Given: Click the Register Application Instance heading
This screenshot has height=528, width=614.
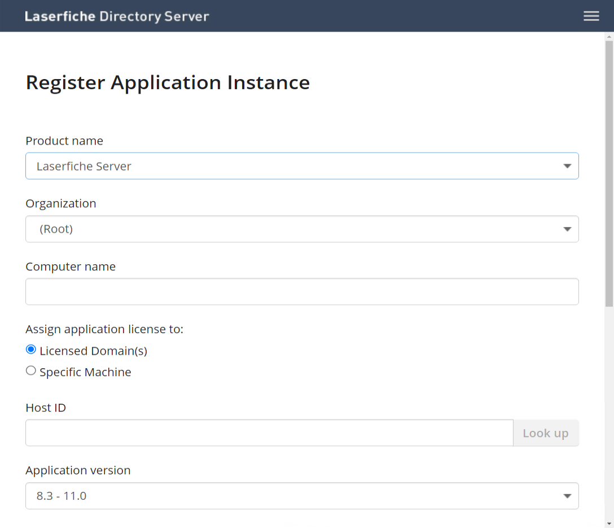Looking at the screenshot, I should [x=168, y=82].
